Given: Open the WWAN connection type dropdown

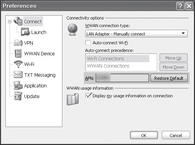Looking at the screenshot, I should coord(136,34).
